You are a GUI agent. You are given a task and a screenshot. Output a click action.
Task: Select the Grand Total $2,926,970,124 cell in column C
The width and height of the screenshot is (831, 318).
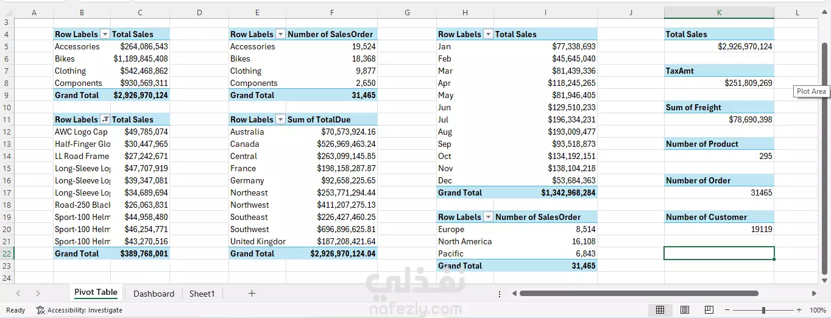click(140, 95)
